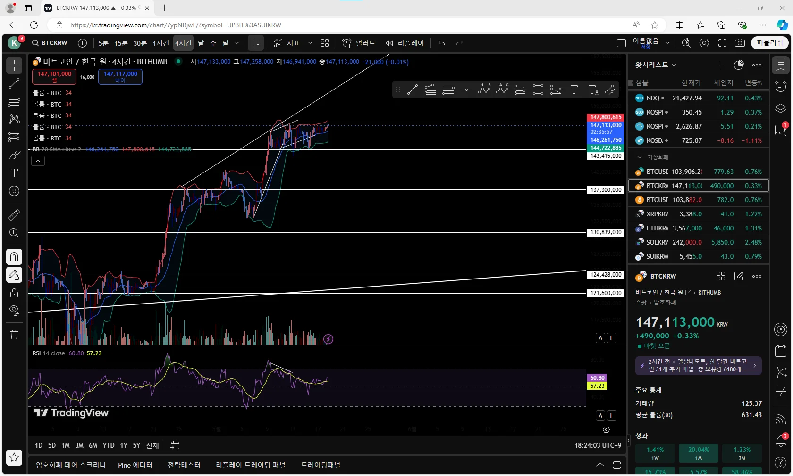Remove all drawings with the trash icon
The width and height of the screenshot is (793, 476).
14,334
